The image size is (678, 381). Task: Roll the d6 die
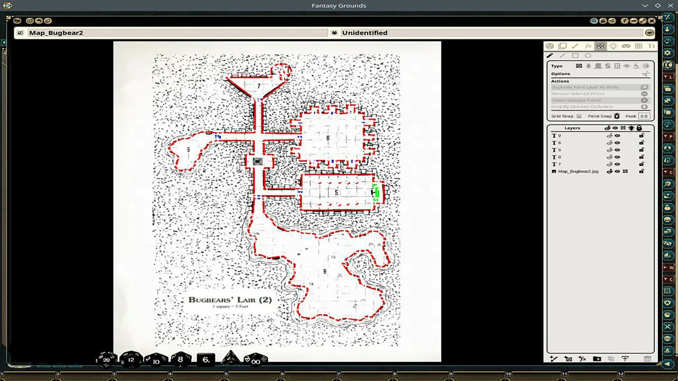(206, 360)
